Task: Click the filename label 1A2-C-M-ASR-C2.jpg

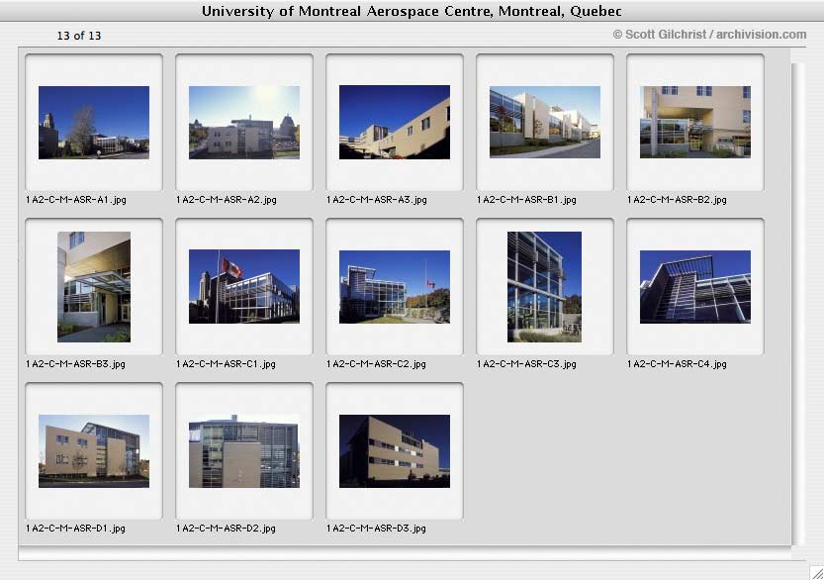Action: (376, 364)
